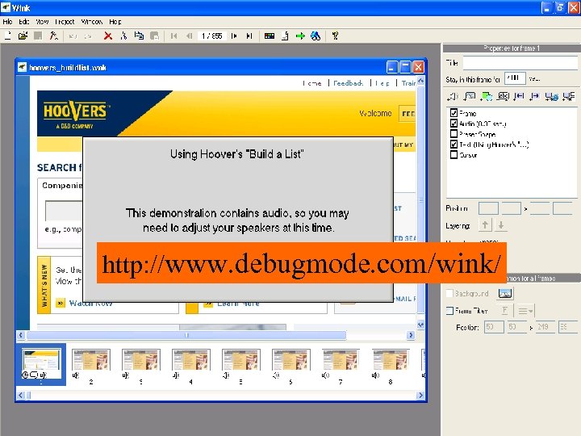The height and width of the screenshot is (436, 581).
Task: Render the project with green arrow icon
Action: pyautogui.click(x=300, y=36)
